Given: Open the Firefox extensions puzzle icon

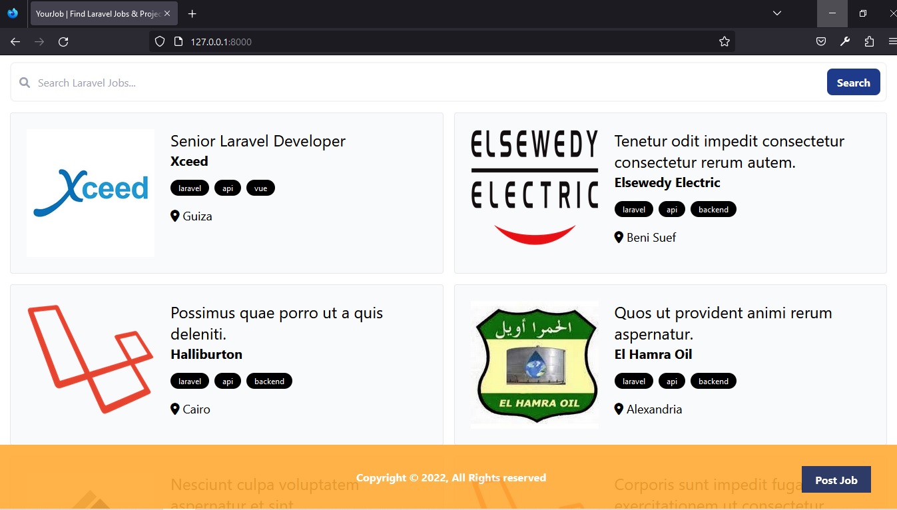Looking at the screenshot, I should pyautogui.click(x=869, y=42).
